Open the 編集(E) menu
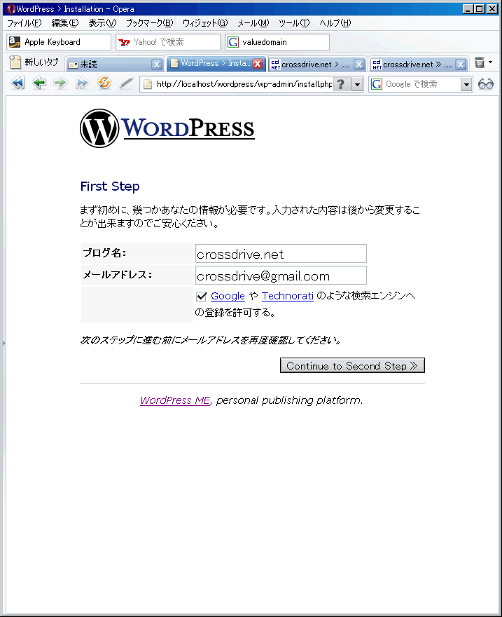 coord(65,23)
